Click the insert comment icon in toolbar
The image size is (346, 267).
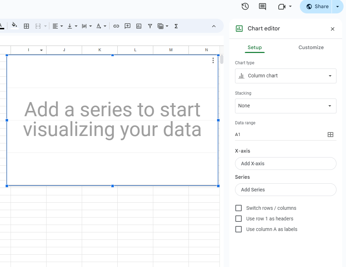127,26
